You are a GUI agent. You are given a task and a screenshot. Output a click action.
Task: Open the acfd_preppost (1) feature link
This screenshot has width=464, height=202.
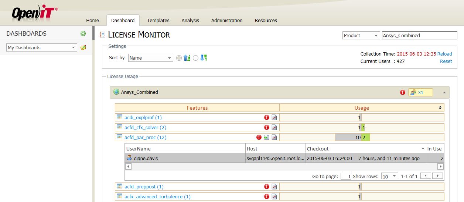tap(144, 187)
